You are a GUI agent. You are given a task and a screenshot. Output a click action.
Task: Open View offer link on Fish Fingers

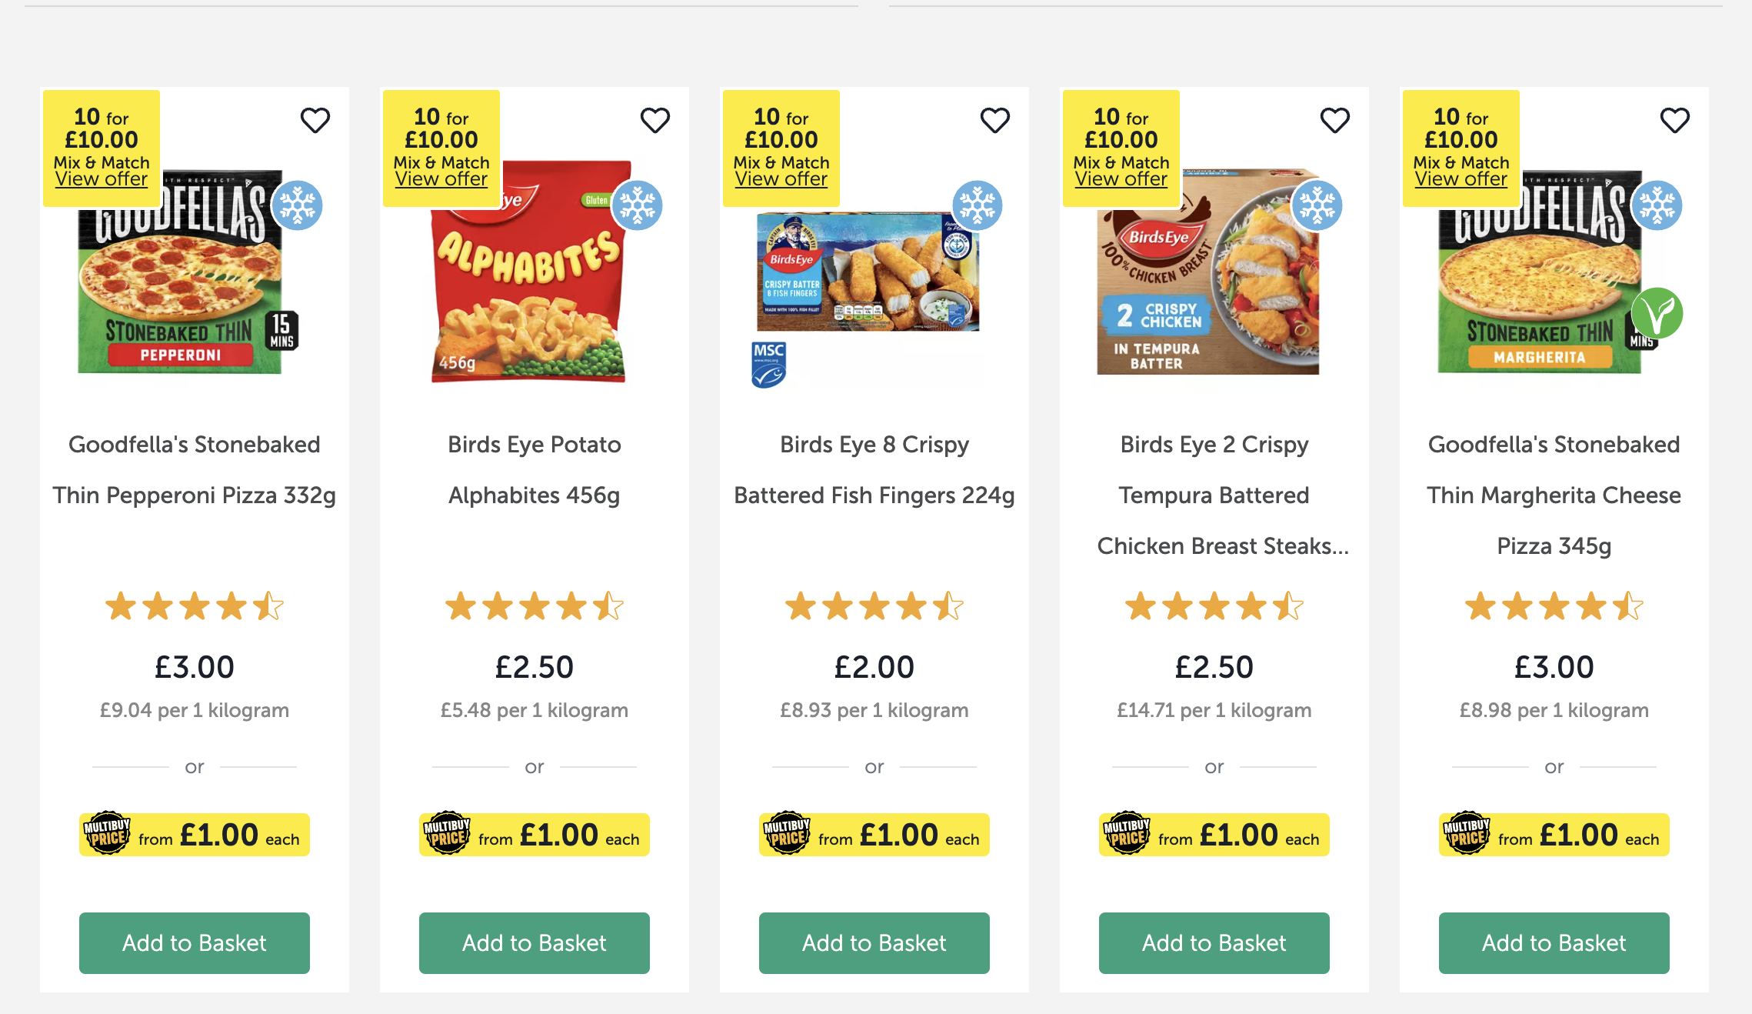click(781, 179)
